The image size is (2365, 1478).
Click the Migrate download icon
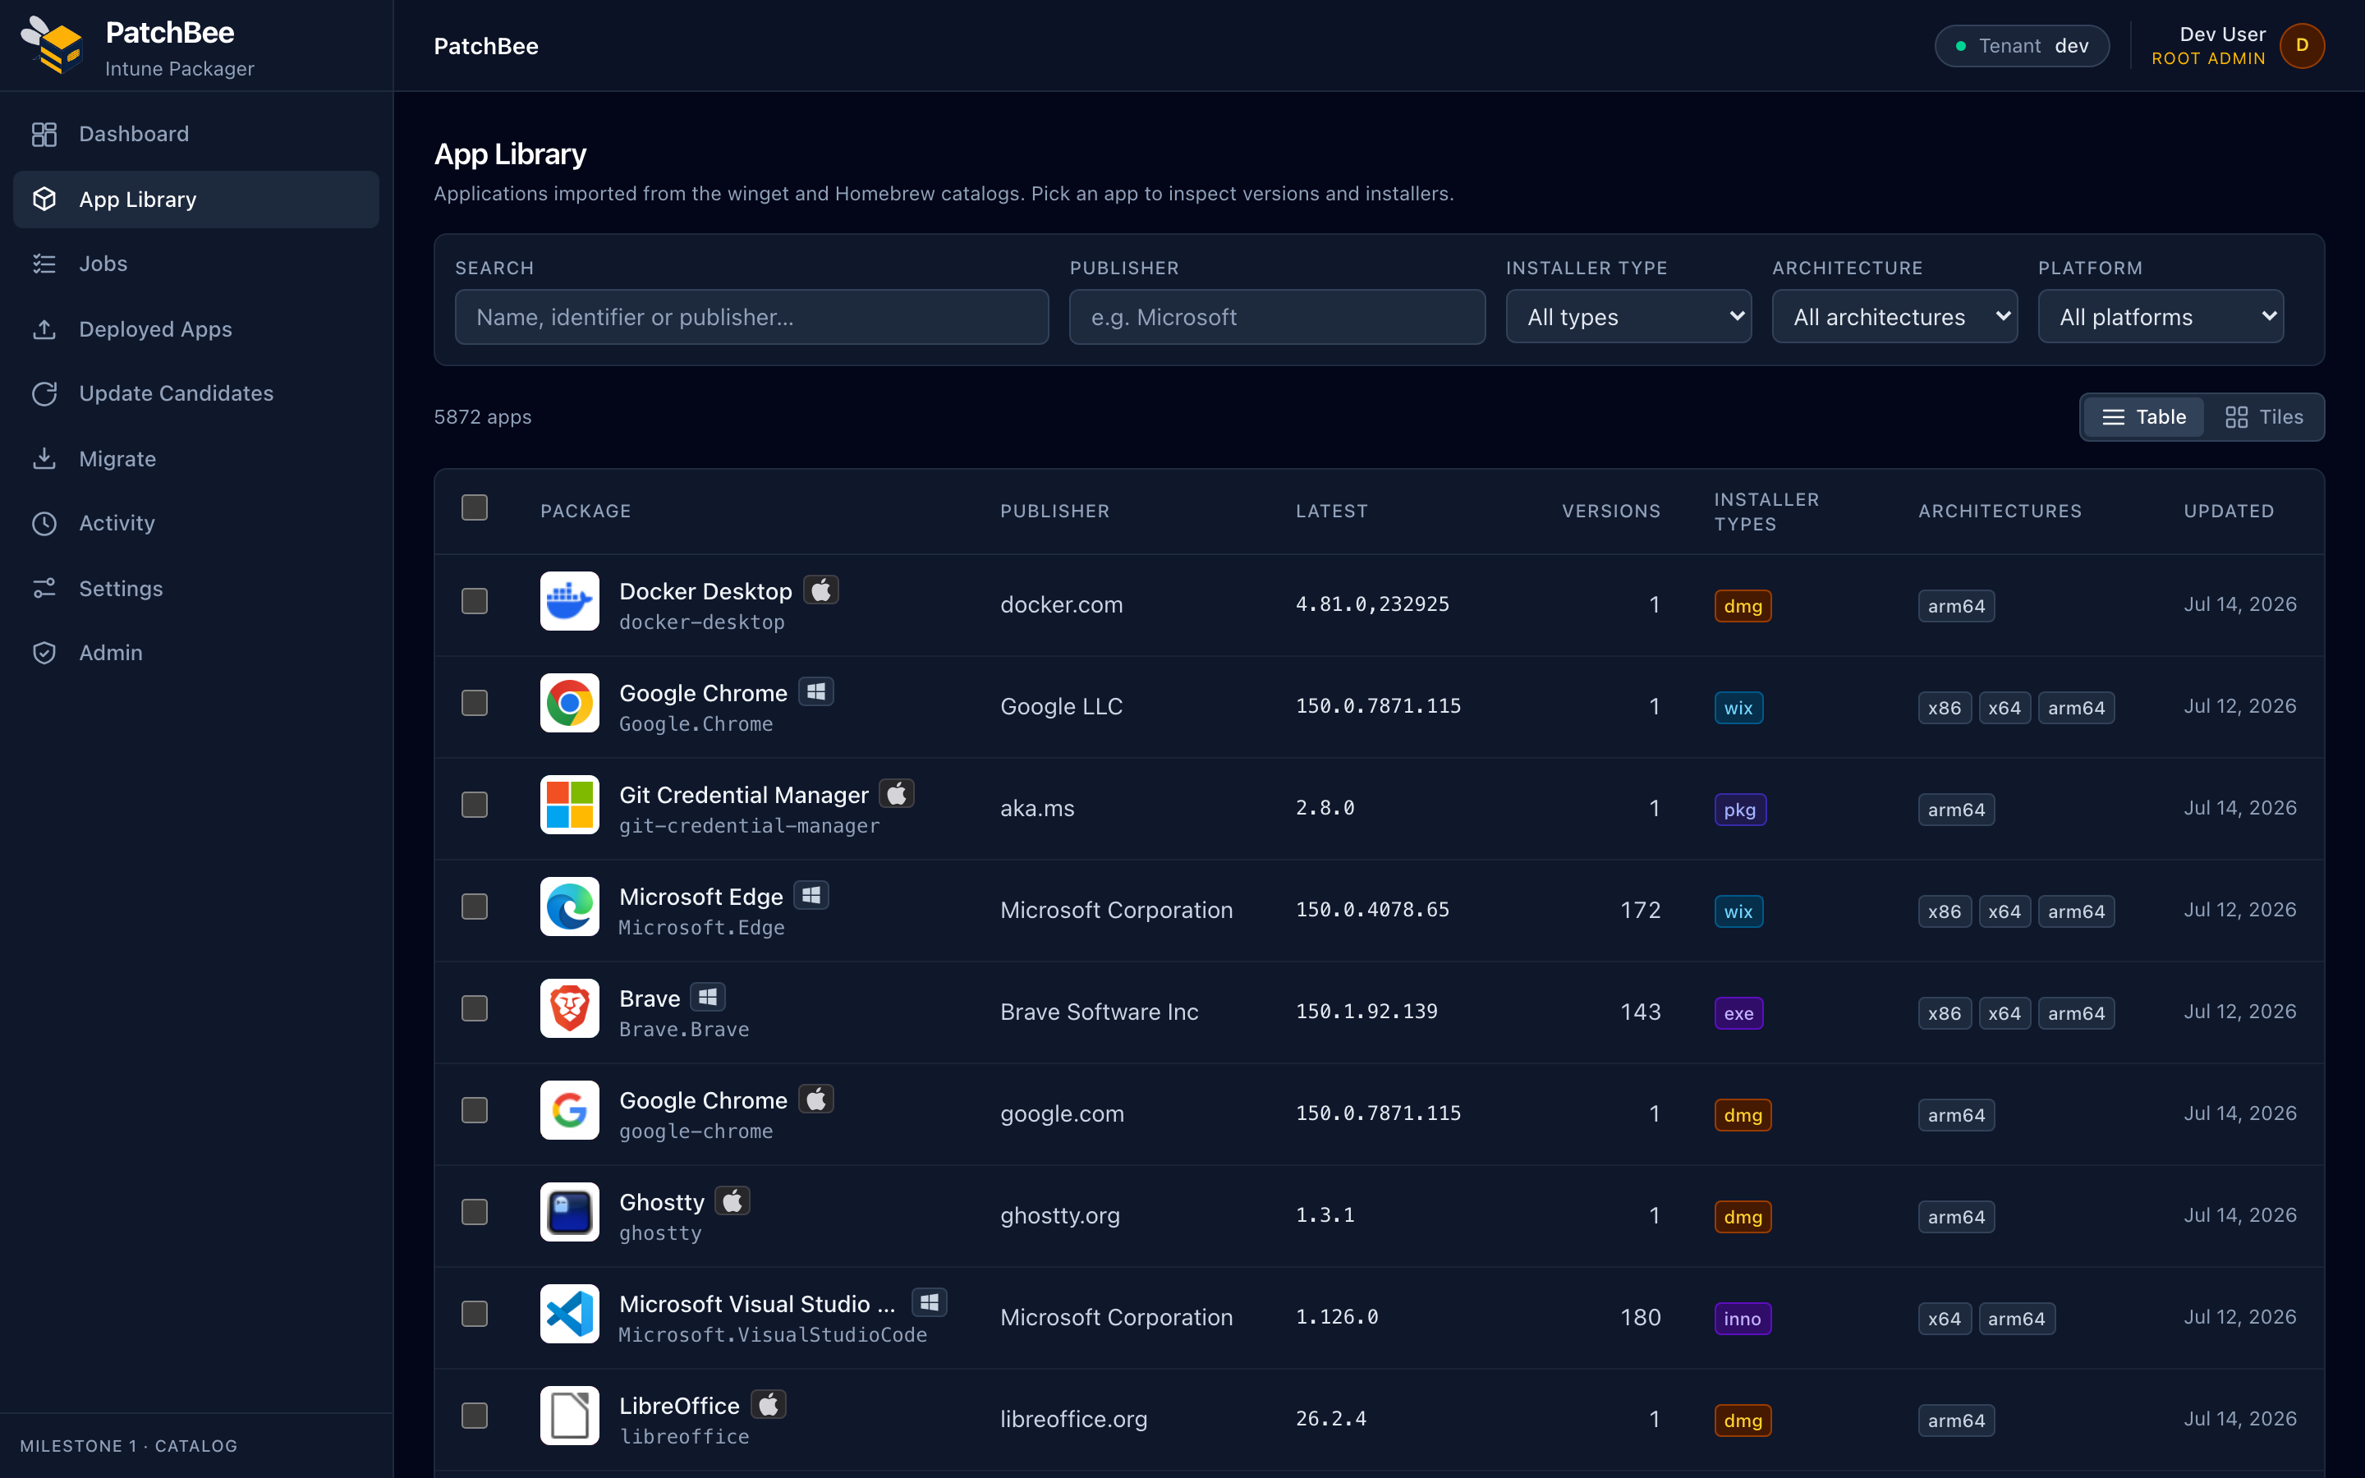[x=44, y=458]
